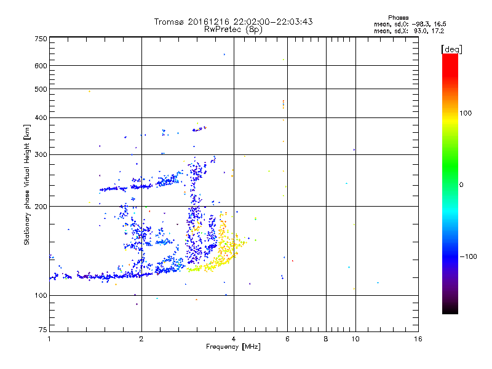Click the y-axis tick label '600'

(41, 66)
